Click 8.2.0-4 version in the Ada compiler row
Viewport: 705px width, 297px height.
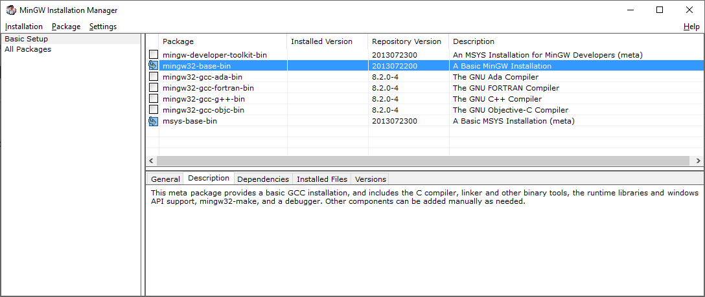point(385,77)
